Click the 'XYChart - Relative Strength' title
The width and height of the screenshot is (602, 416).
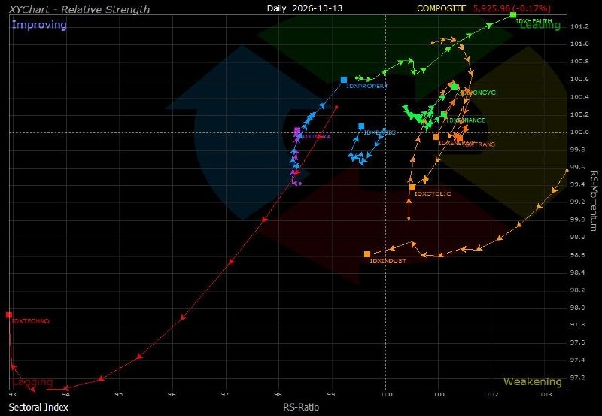(x=79, y=9)
